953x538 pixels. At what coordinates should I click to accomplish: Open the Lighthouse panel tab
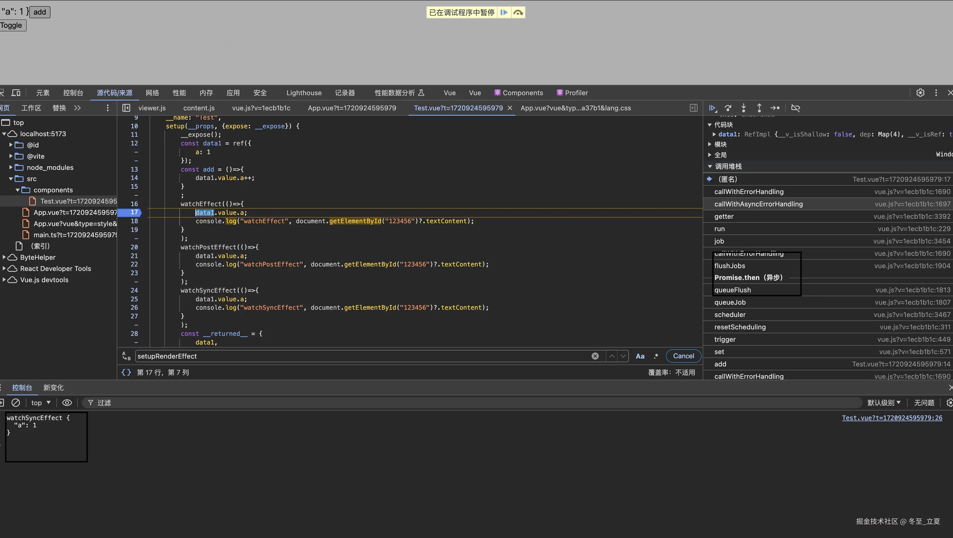point(304,93)
